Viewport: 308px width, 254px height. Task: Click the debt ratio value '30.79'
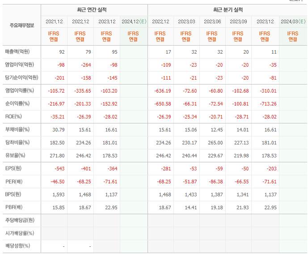coord(59,130)
